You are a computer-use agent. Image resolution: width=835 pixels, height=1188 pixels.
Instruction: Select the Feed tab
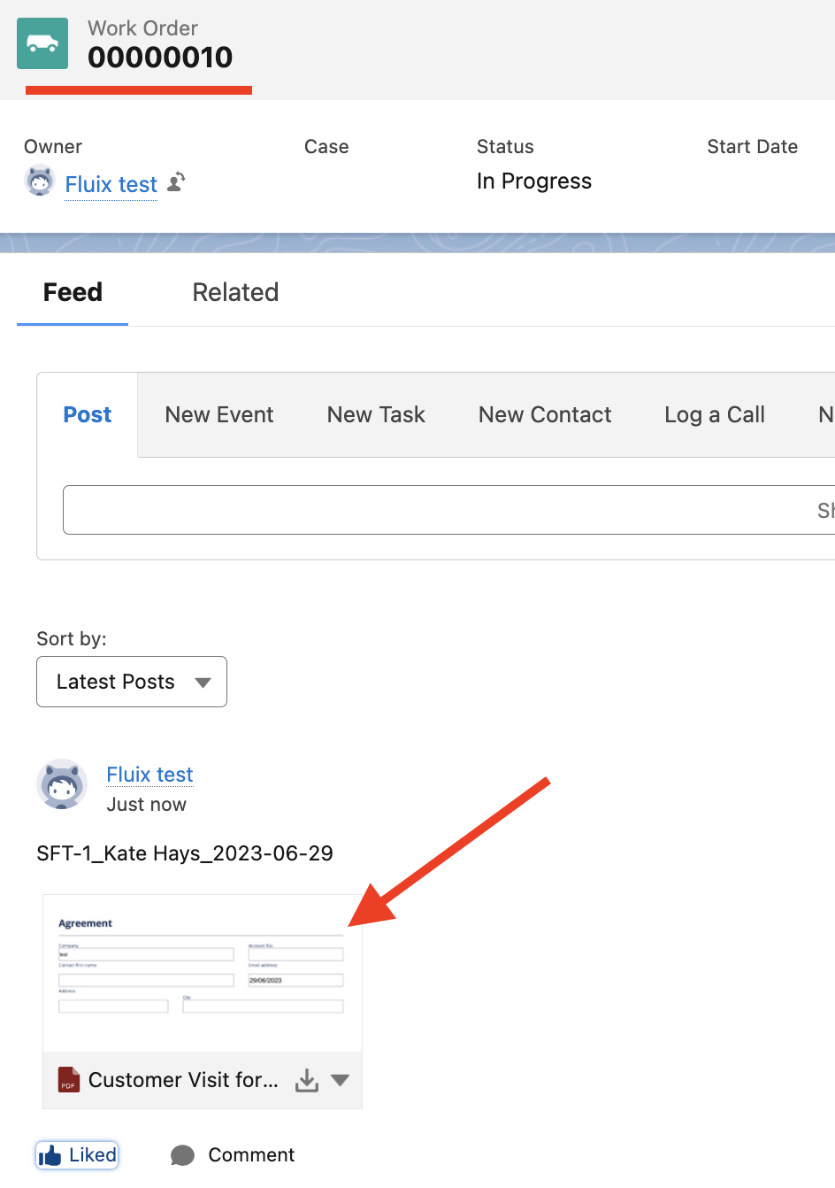tap(73, 292)
